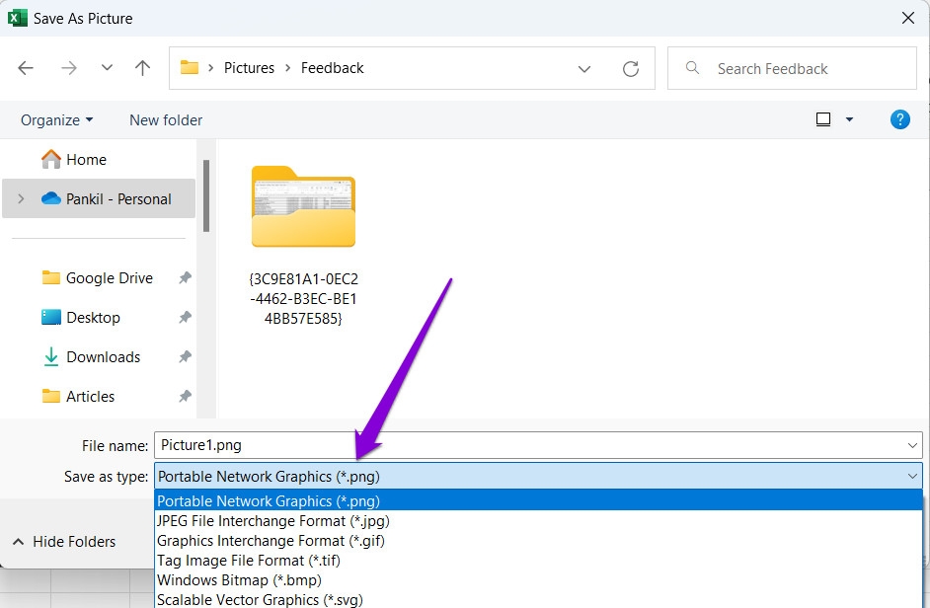Open Desktop in sidebar
Screen dimensions: 930x608
coord(81,318)
